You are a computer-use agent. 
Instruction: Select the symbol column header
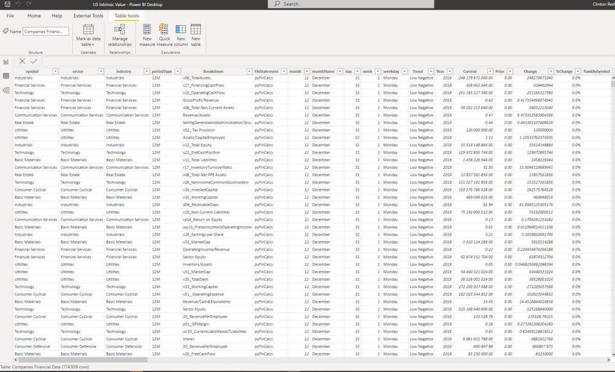point(32,72)
